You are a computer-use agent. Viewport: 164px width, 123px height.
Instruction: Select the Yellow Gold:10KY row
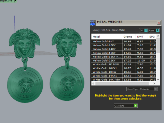coord(124,45)
